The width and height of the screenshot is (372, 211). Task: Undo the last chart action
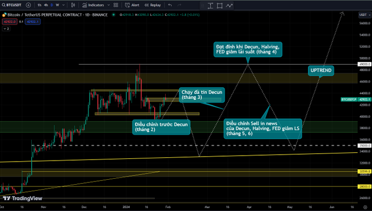[170, 5]
